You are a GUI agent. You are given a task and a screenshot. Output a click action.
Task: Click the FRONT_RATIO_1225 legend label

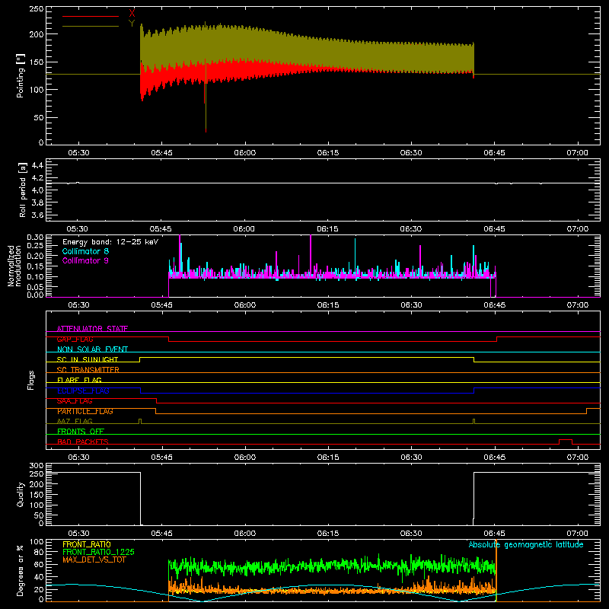click(x=99, y=552)
